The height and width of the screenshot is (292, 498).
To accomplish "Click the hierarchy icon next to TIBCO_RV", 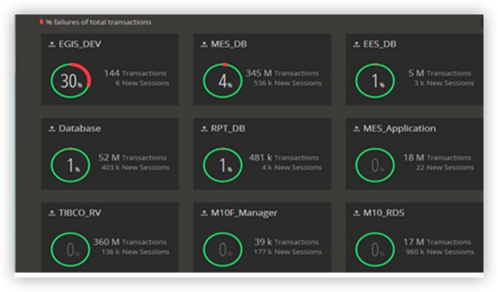I will [52, 213].
